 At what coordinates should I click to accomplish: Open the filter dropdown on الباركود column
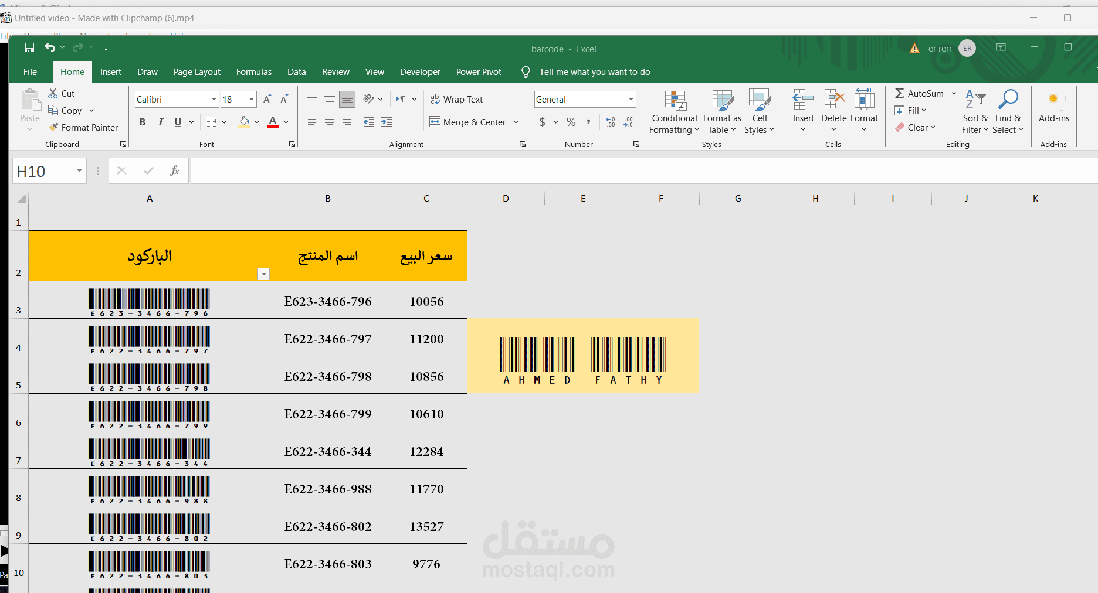(x=263, y=274)
